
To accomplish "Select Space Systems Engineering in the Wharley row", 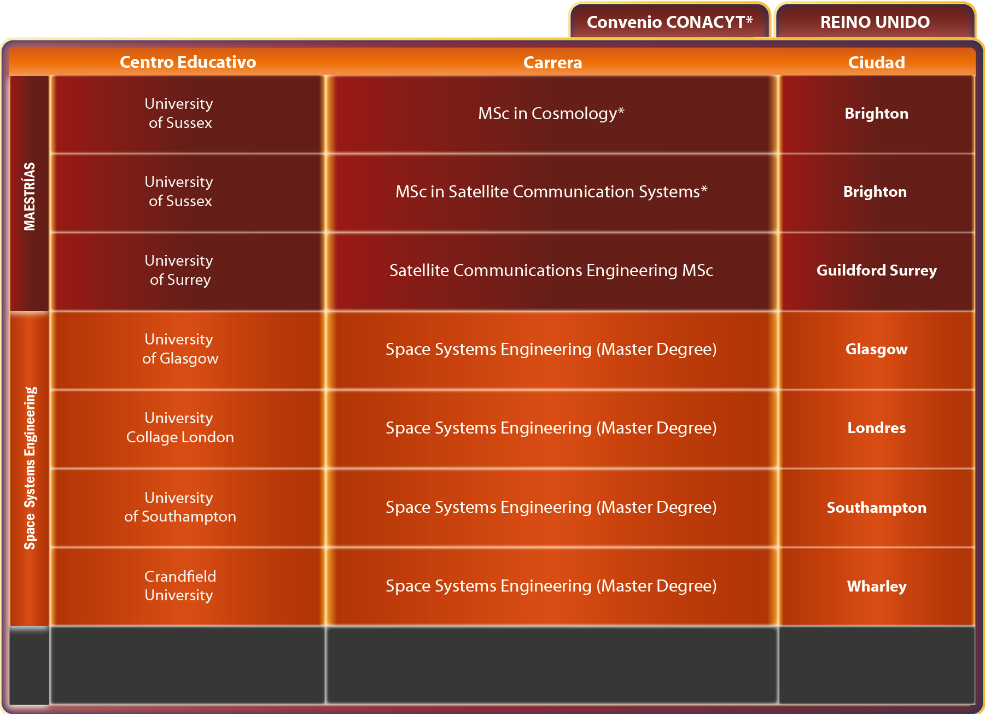I will pyautogui.click(x=552, y=586).
